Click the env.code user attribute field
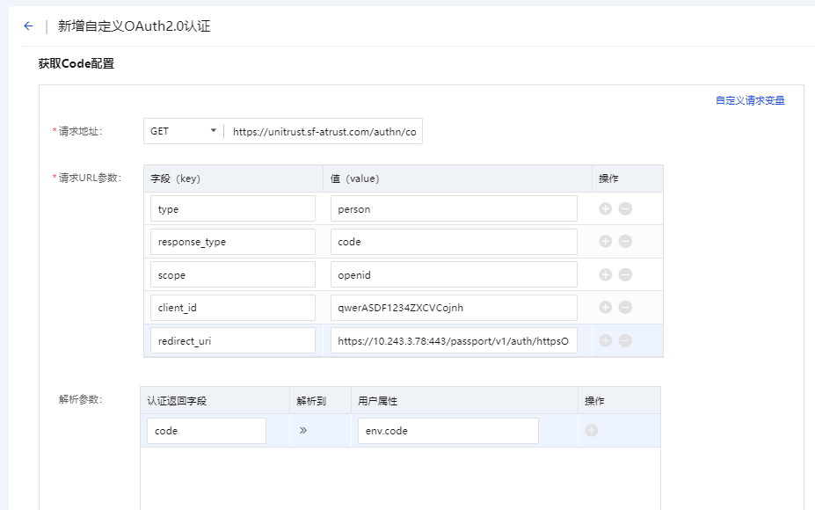This screenshot has width=815, height=510. pyautogui.click(x=448, y=431)
